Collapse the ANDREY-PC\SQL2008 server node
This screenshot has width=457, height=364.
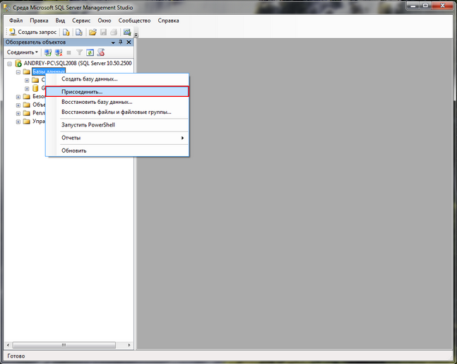click(x=10, y=64)
